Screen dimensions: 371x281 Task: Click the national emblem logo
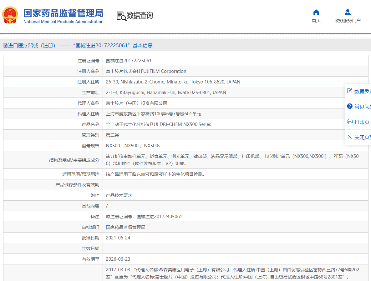(10, 15)
